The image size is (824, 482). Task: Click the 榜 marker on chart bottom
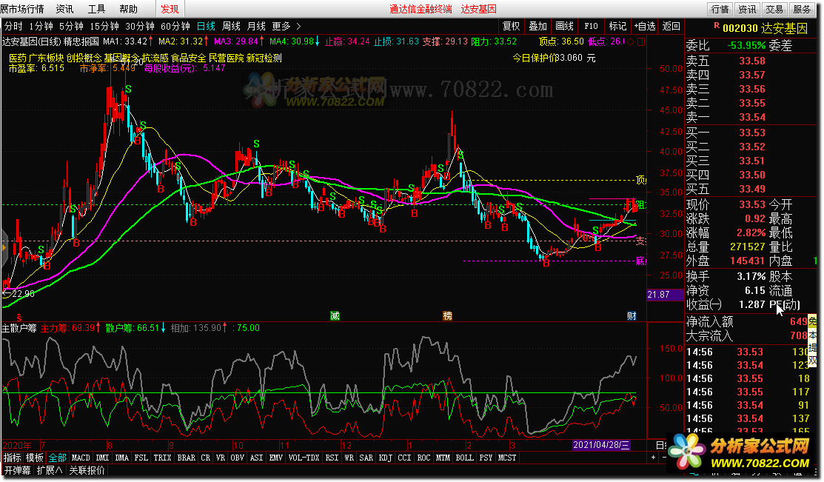click(447, 315)
